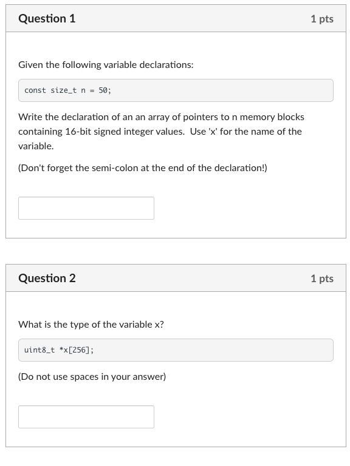Click '[256]' in the second code block
350x466 pixels.
click(79, 350)
